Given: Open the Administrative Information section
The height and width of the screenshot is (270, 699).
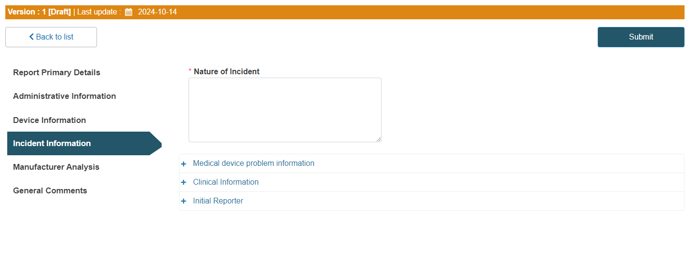Looking at the screenshot, I should pyautogui.click(x=64, y=96).
